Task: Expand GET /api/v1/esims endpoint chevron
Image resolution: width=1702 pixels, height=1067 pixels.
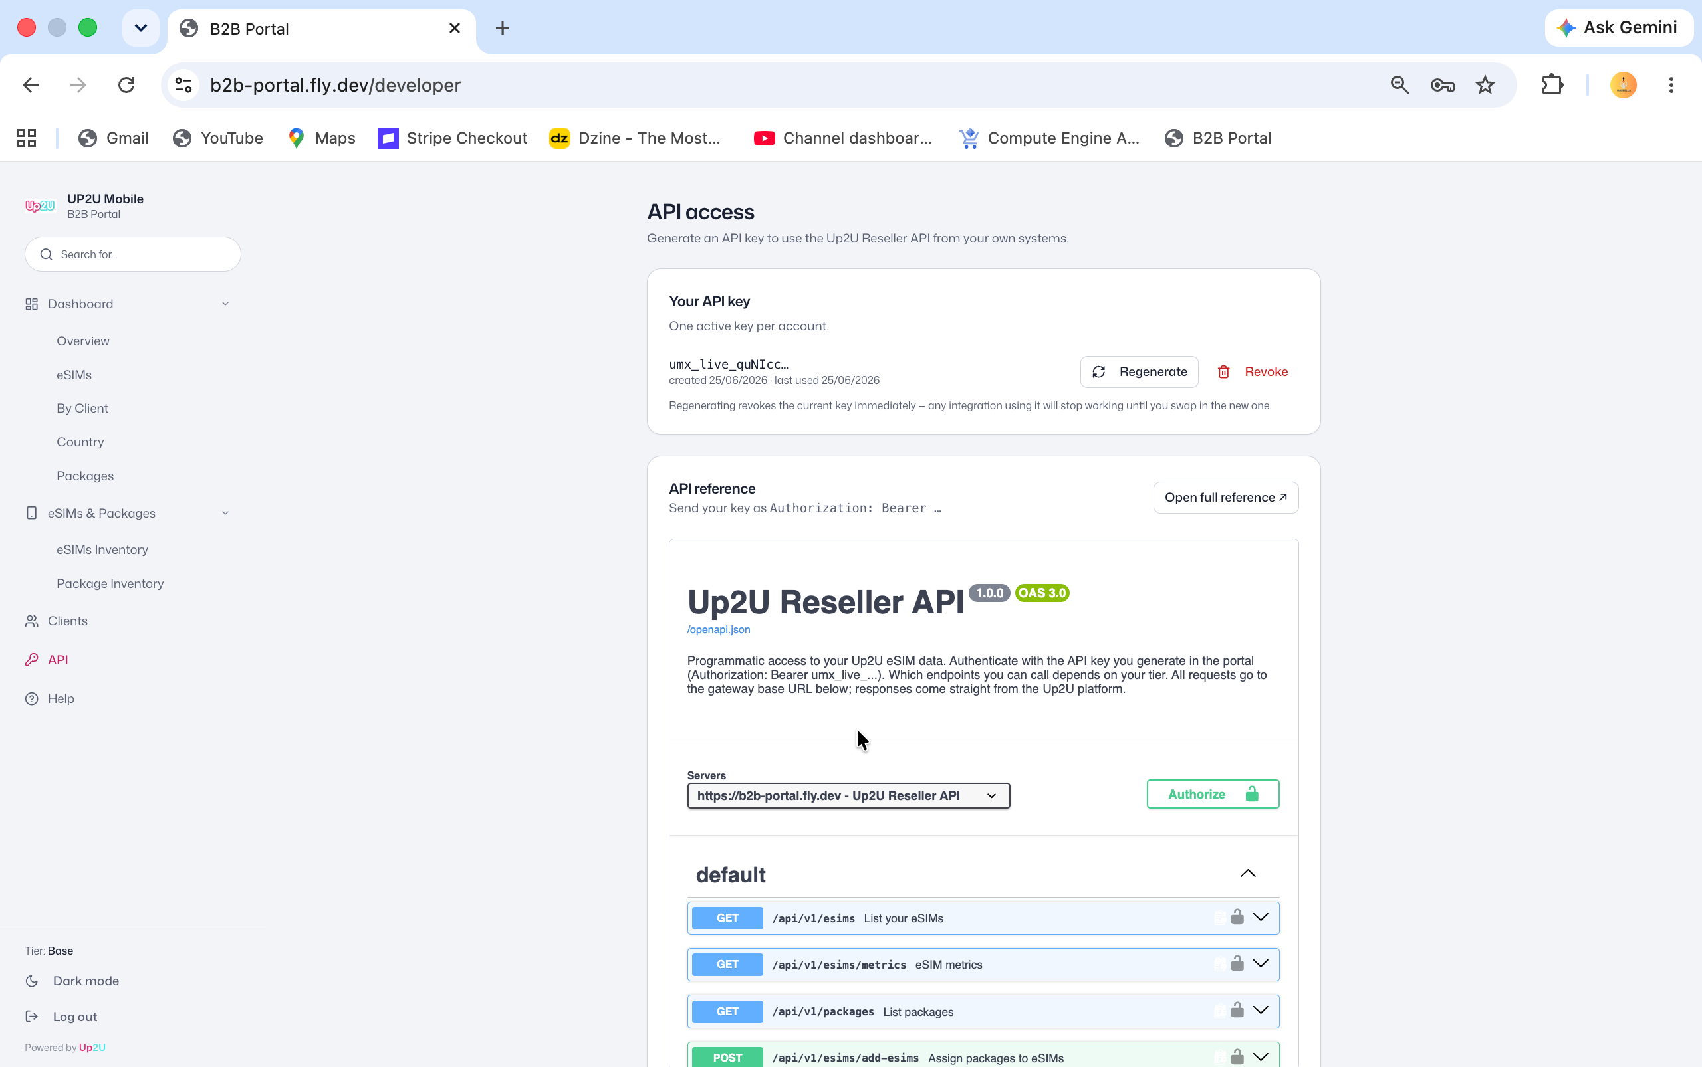Action: click(1261, 918)
